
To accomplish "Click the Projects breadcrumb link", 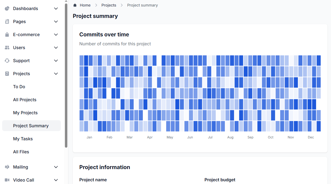I will (109, 5).
